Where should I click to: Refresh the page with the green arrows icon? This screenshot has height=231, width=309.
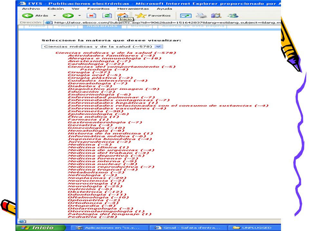click(107, 15)
